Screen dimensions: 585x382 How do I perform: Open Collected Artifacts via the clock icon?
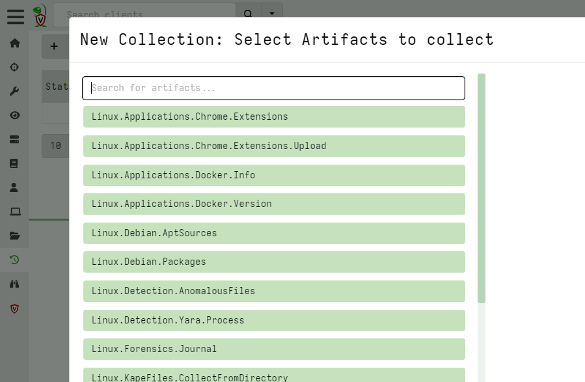pyautogui.click(x=14, y=259)
